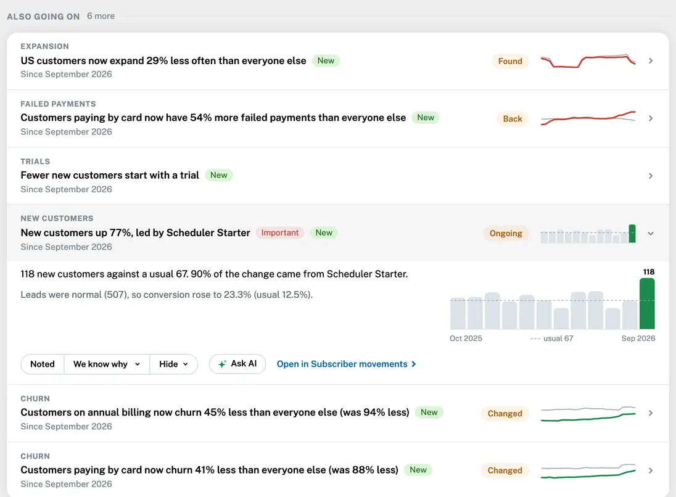The height and width of the screenshot is (497, 676).
Task: Click the FAILED PAYMENTS category label
Action: click(x=58, y=104)
